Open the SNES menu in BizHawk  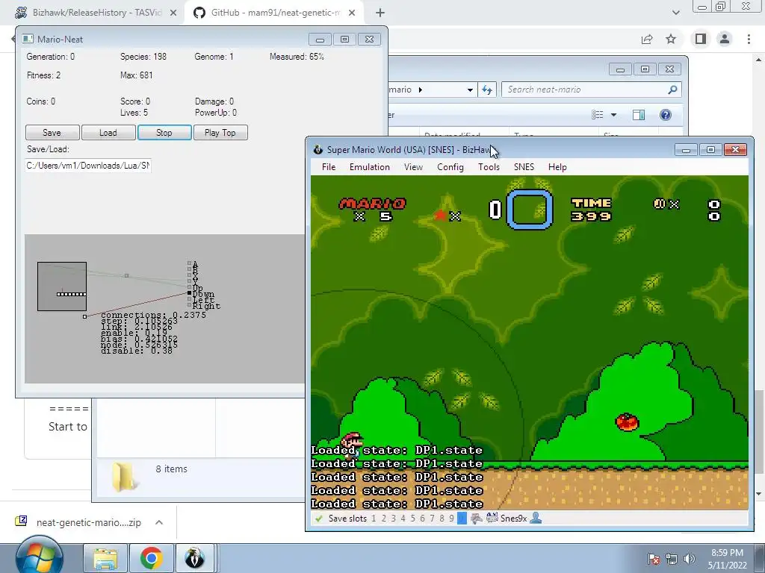coord(524,167)
